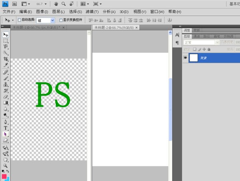Select the Custom Shape tool

point(6,141)
